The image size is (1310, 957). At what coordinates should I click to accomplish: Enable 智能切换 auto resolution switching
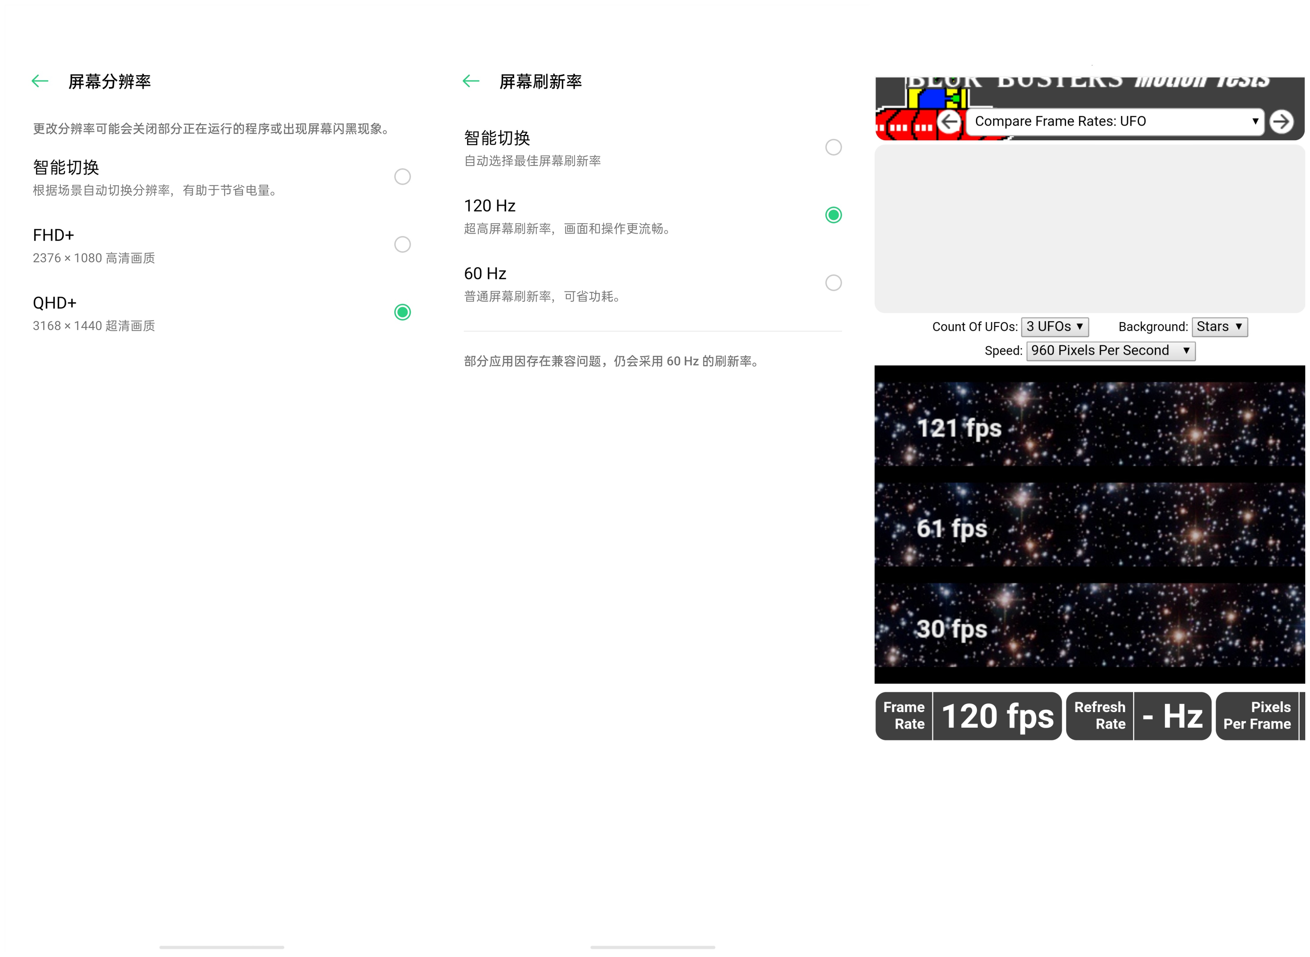pyautogui.click(x=404, y=176)
